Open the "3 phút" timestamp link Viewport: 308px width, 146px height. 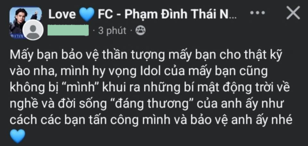pos(112,31)
